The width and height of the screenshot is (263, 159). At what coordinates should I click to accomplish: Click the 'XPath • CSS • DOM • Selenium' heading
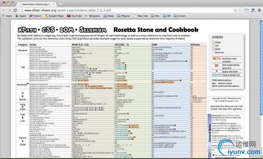coord(62,30)
